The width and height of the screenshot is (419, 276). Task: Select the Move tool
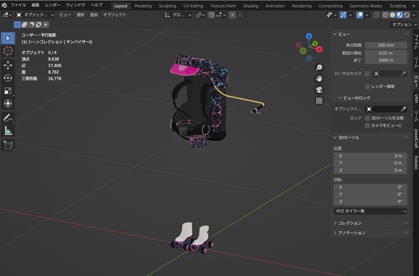[8, 65]
